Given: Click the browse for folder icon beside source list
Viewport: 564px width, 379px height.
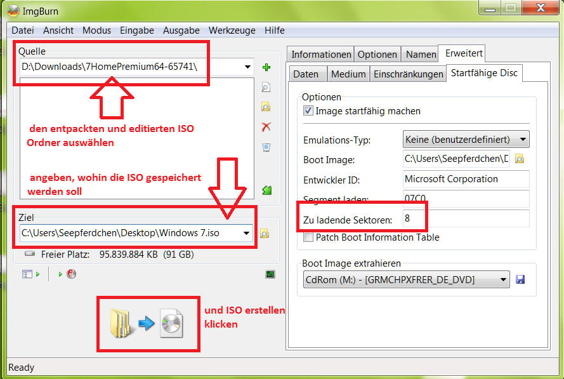Looking at the screenshot, I should pos(266,107).
